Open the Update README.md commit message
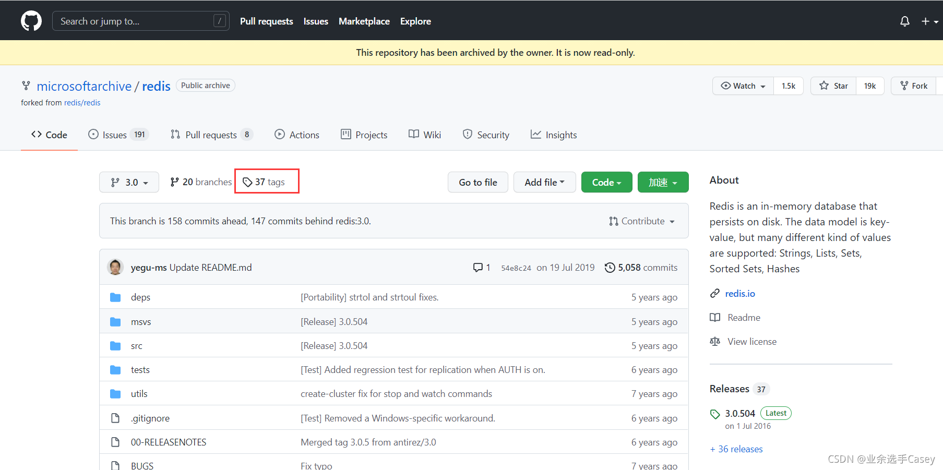943x470 pixels. click(x=210, y=268)
